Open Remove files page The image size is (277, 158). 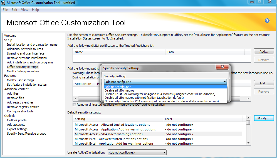point(16,98)
